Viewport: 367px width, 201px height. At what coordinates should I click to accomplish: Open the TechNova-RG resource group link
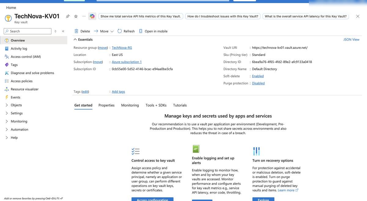click(x=122, y=48)
